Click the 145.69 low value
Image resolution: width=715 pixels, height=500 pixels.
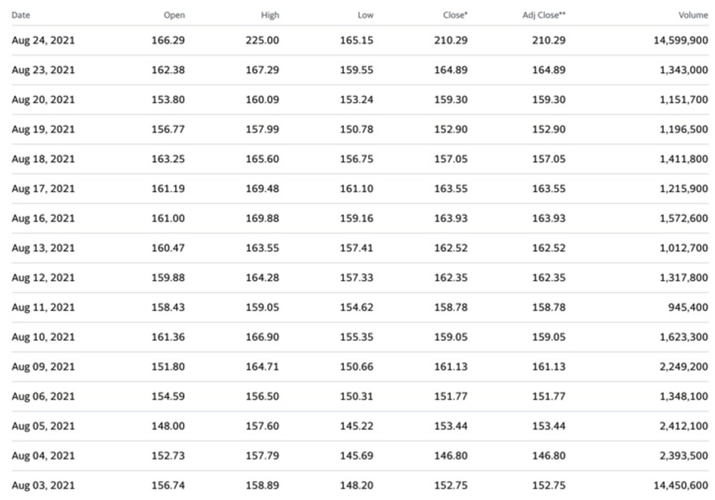pyautogui.click(x=357, y=456)
